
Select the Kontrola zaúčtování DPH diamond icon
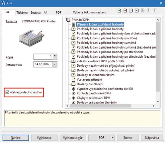pyautogui.click(x=73, y=93)
